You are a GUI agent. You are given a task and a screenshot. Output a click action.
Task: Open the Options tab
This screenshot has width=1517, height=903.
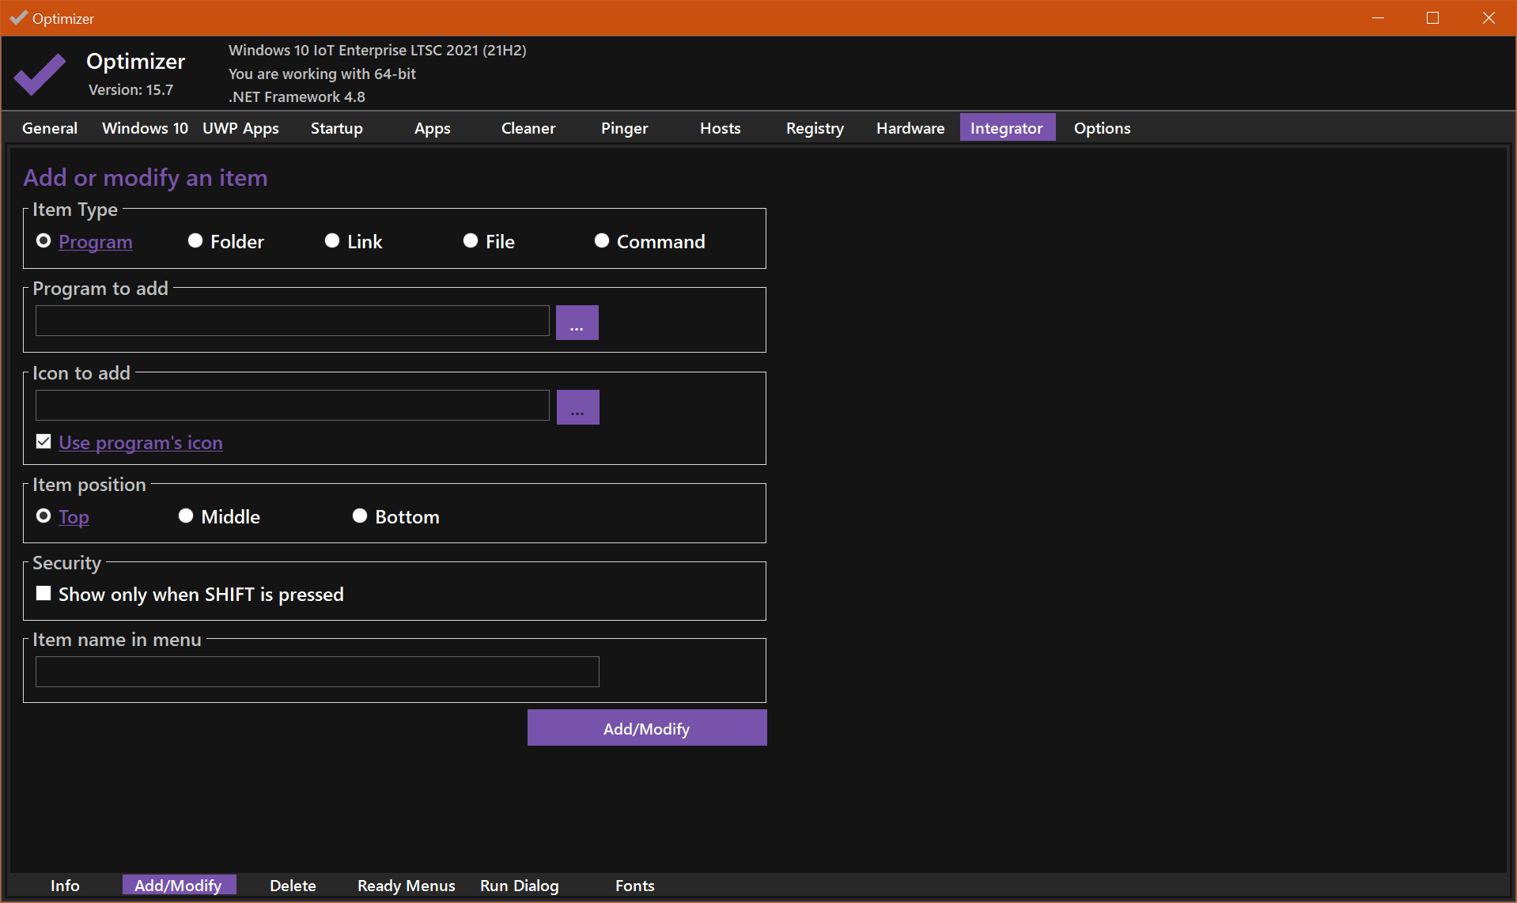[1102, 127]
